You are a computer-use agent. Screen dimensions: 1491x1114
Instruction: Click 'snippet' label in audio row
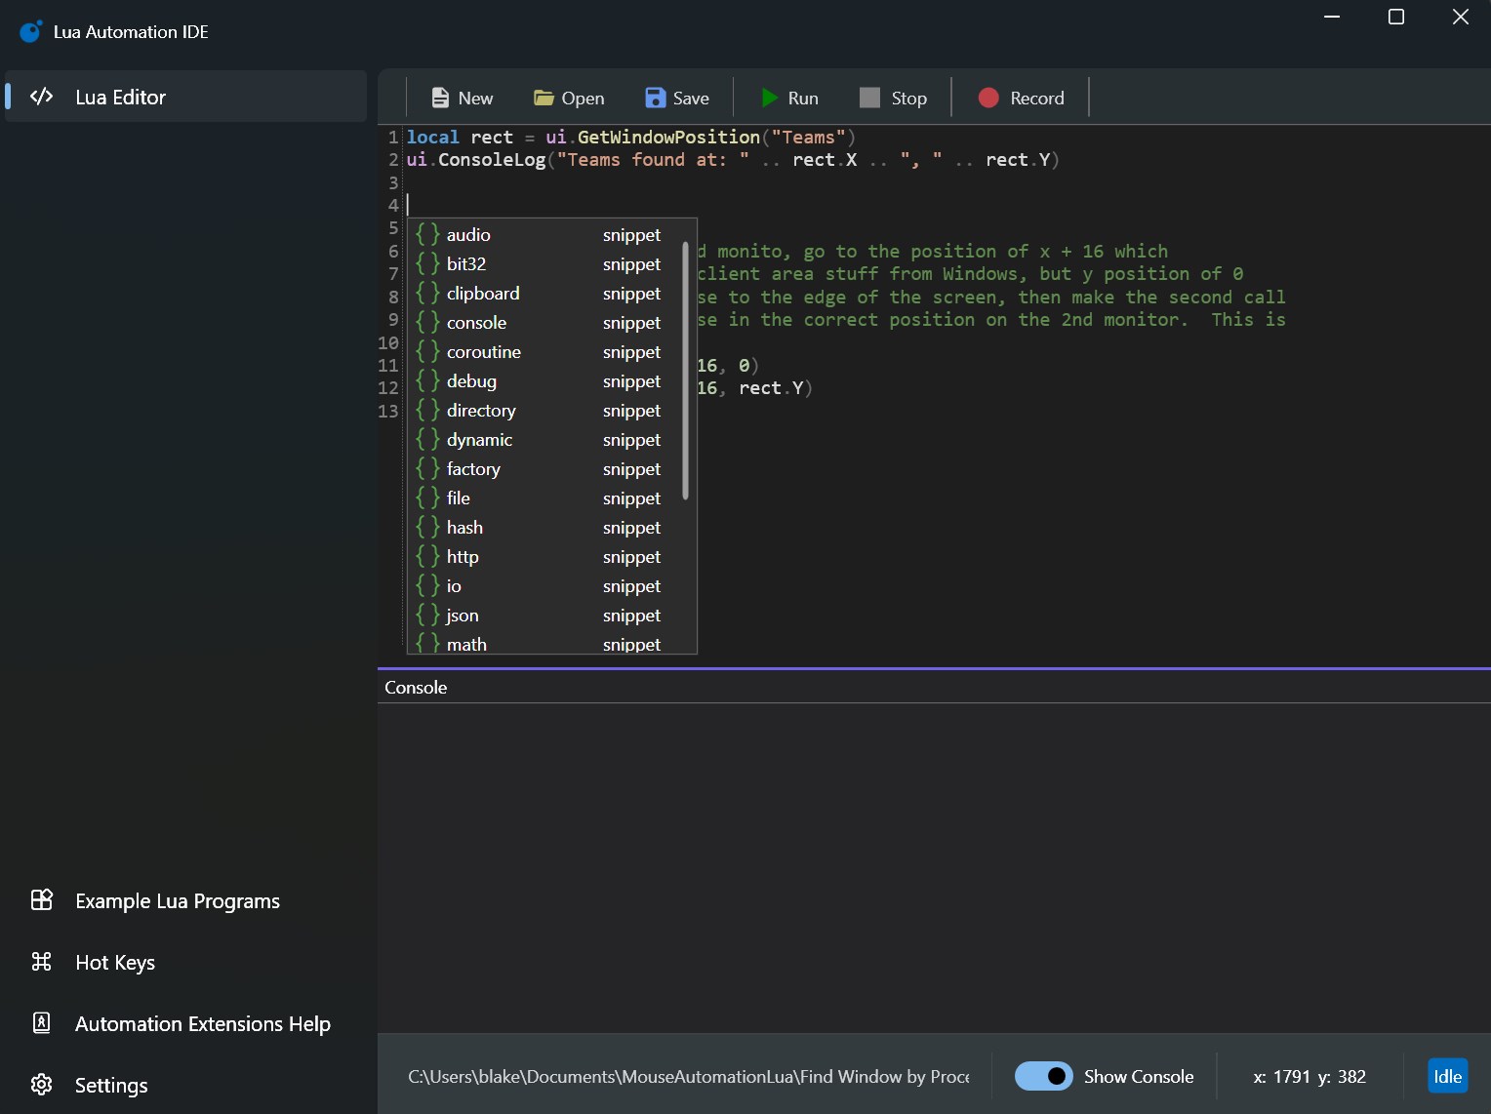point(631,235)
